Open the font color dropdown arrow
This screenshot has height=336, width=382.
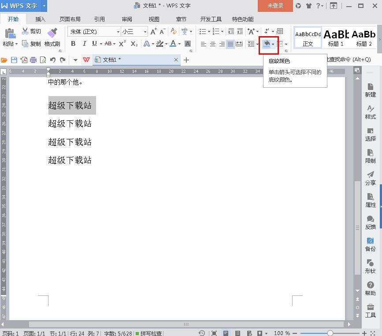179,44
